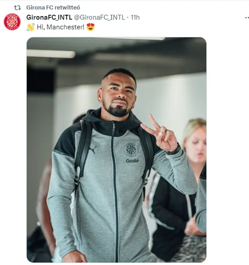Click the waving hand emoji
The image size is (249, 265).
click(x=30, y=27)
